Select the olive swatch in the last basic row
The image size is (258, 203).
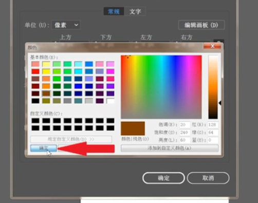pos(46,101)
